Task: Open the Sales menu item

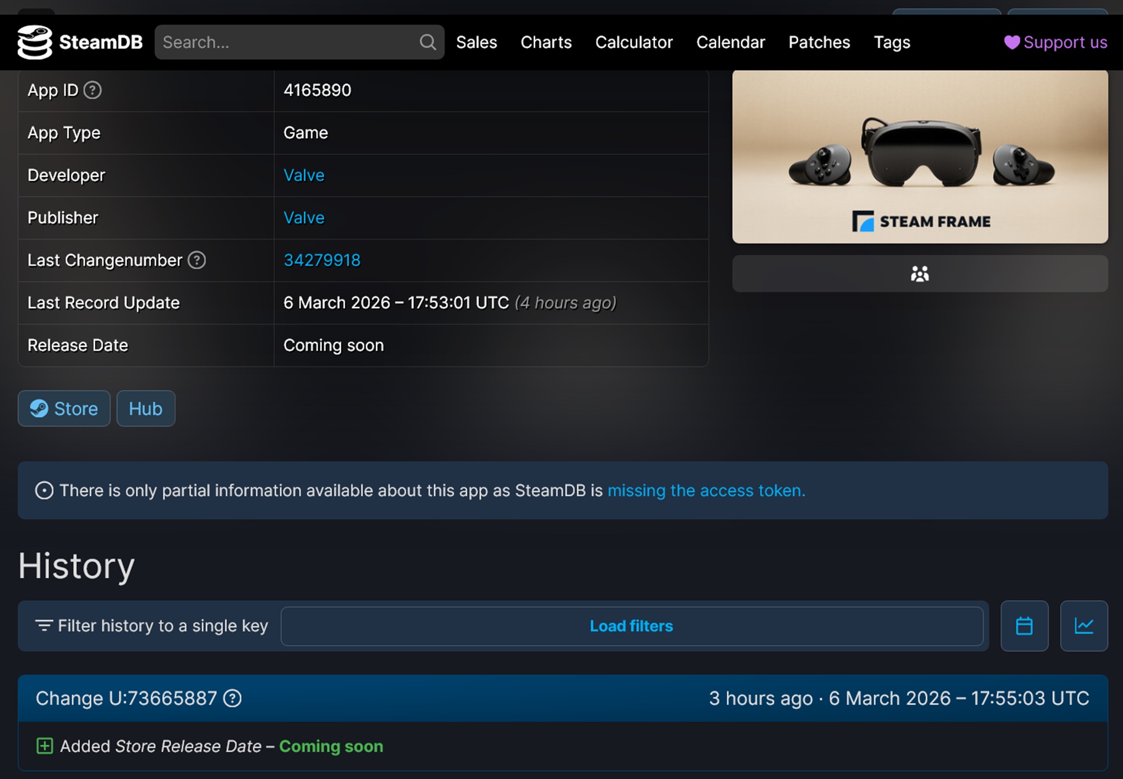Action: [476, 42]
